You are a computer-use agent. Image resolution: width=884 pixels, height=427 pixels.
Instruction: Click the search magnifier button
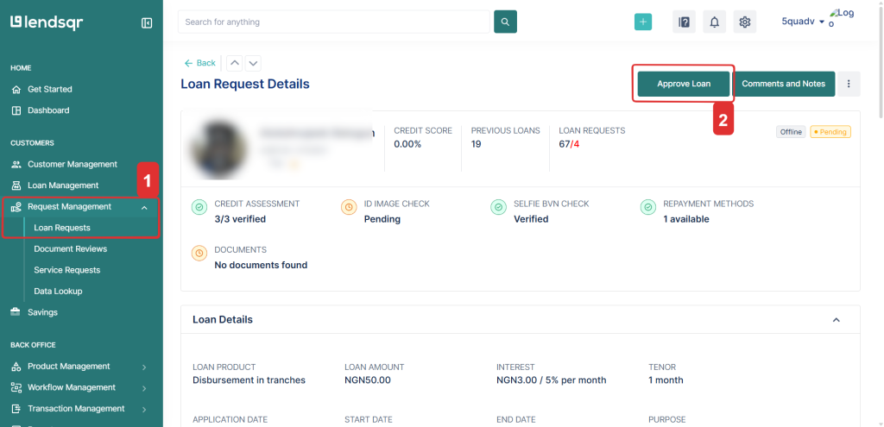coord(505,22)
